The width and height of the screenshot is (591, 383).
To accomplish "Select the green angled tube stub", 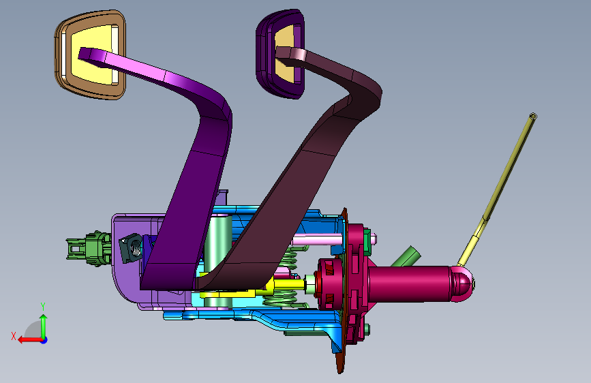I will click(x=406, y=256).
